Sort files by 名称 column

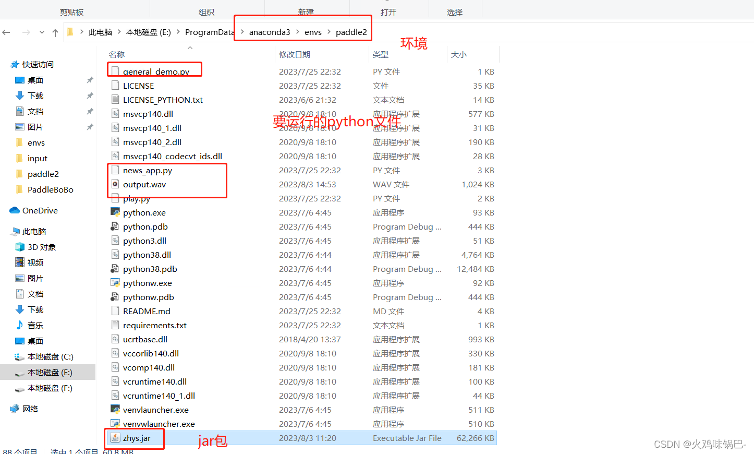pyautogui.click(x=117, y=54)
